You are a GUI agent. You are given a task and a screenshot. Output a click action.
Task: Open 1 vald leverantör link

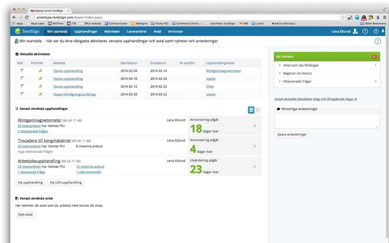[x=89, y=172]
